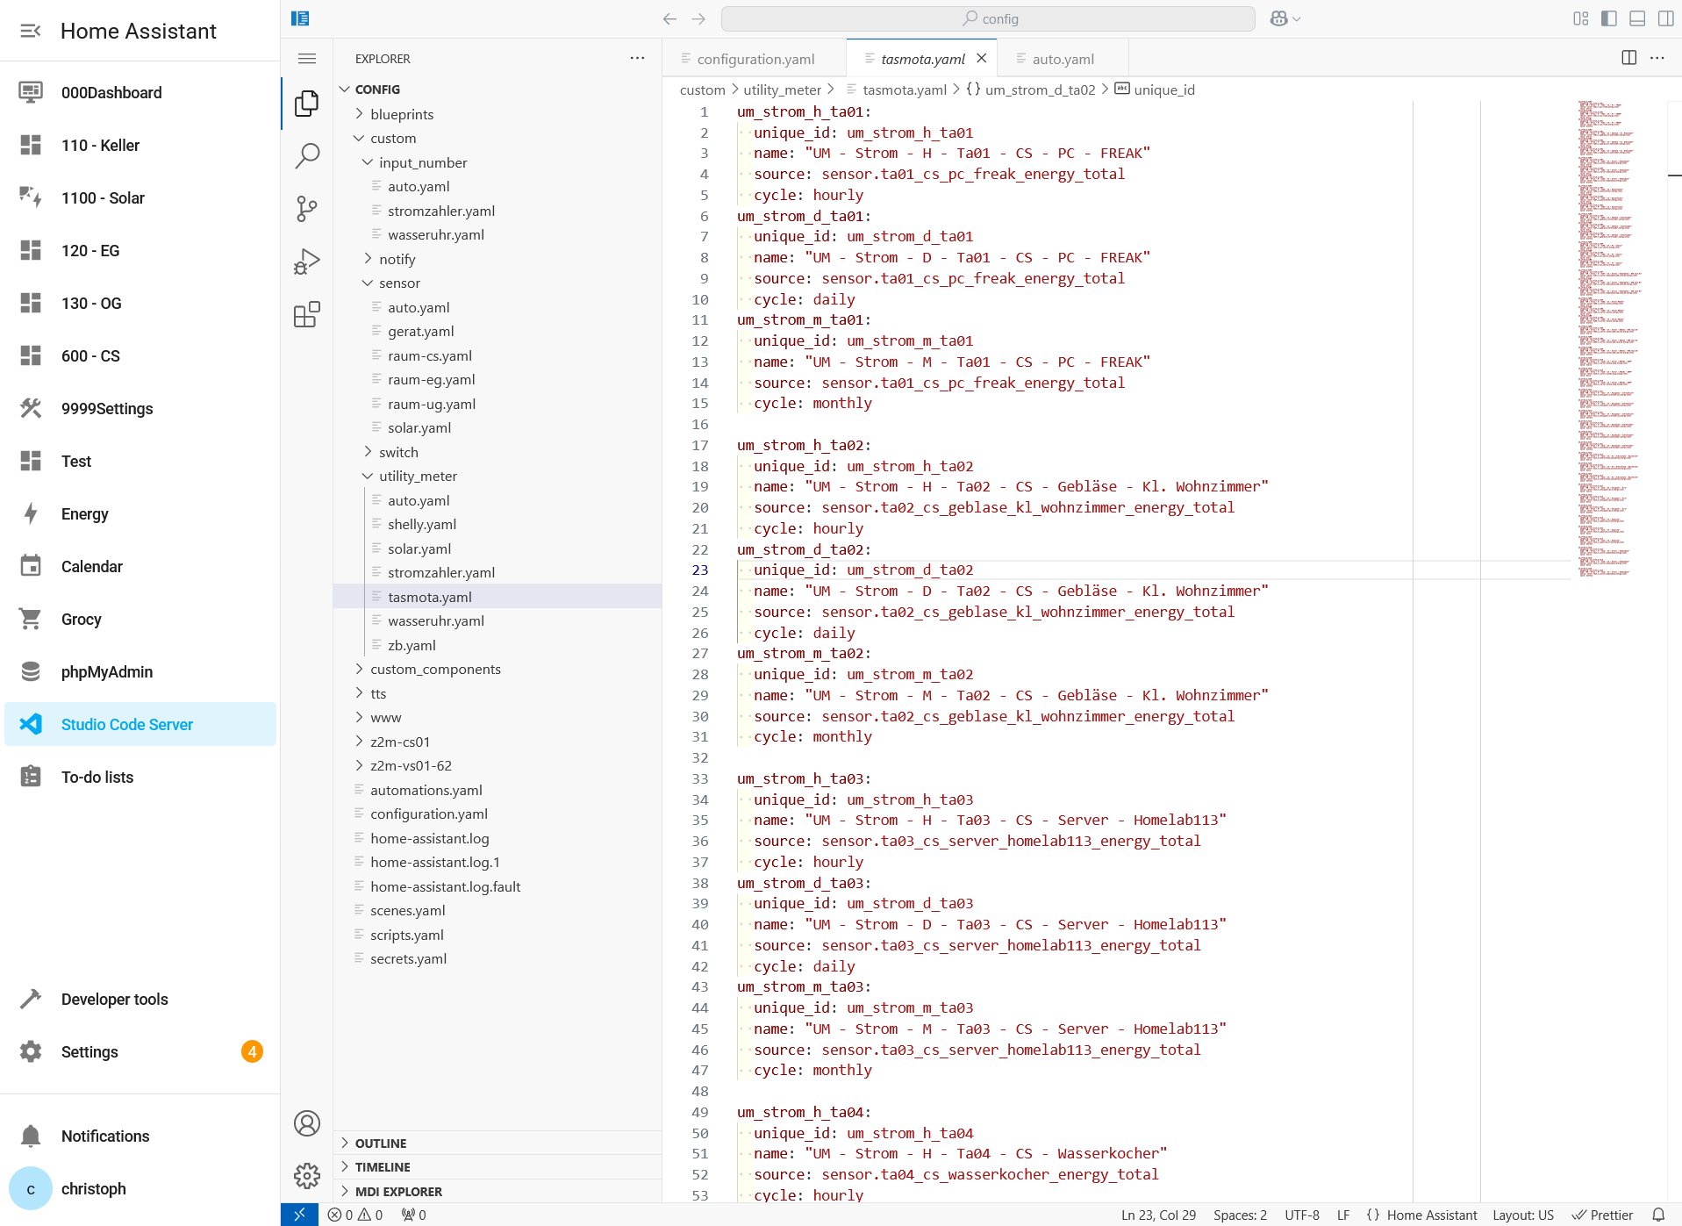The width and height of the screenshot is (1682, 1226).
Task: Open the Explorer view in the Activity Bar
Action: click(x=306, y=104)
